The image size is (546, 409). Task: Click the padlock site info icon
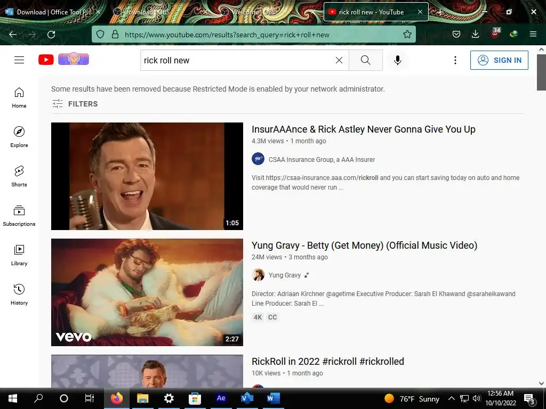click(x=115, y=35)
